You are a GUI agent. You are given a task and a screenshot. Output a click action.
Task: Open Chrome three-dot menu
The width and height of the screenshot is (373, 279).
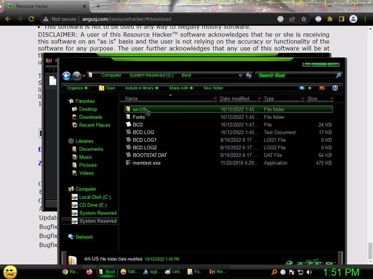(x=365, y=19)
